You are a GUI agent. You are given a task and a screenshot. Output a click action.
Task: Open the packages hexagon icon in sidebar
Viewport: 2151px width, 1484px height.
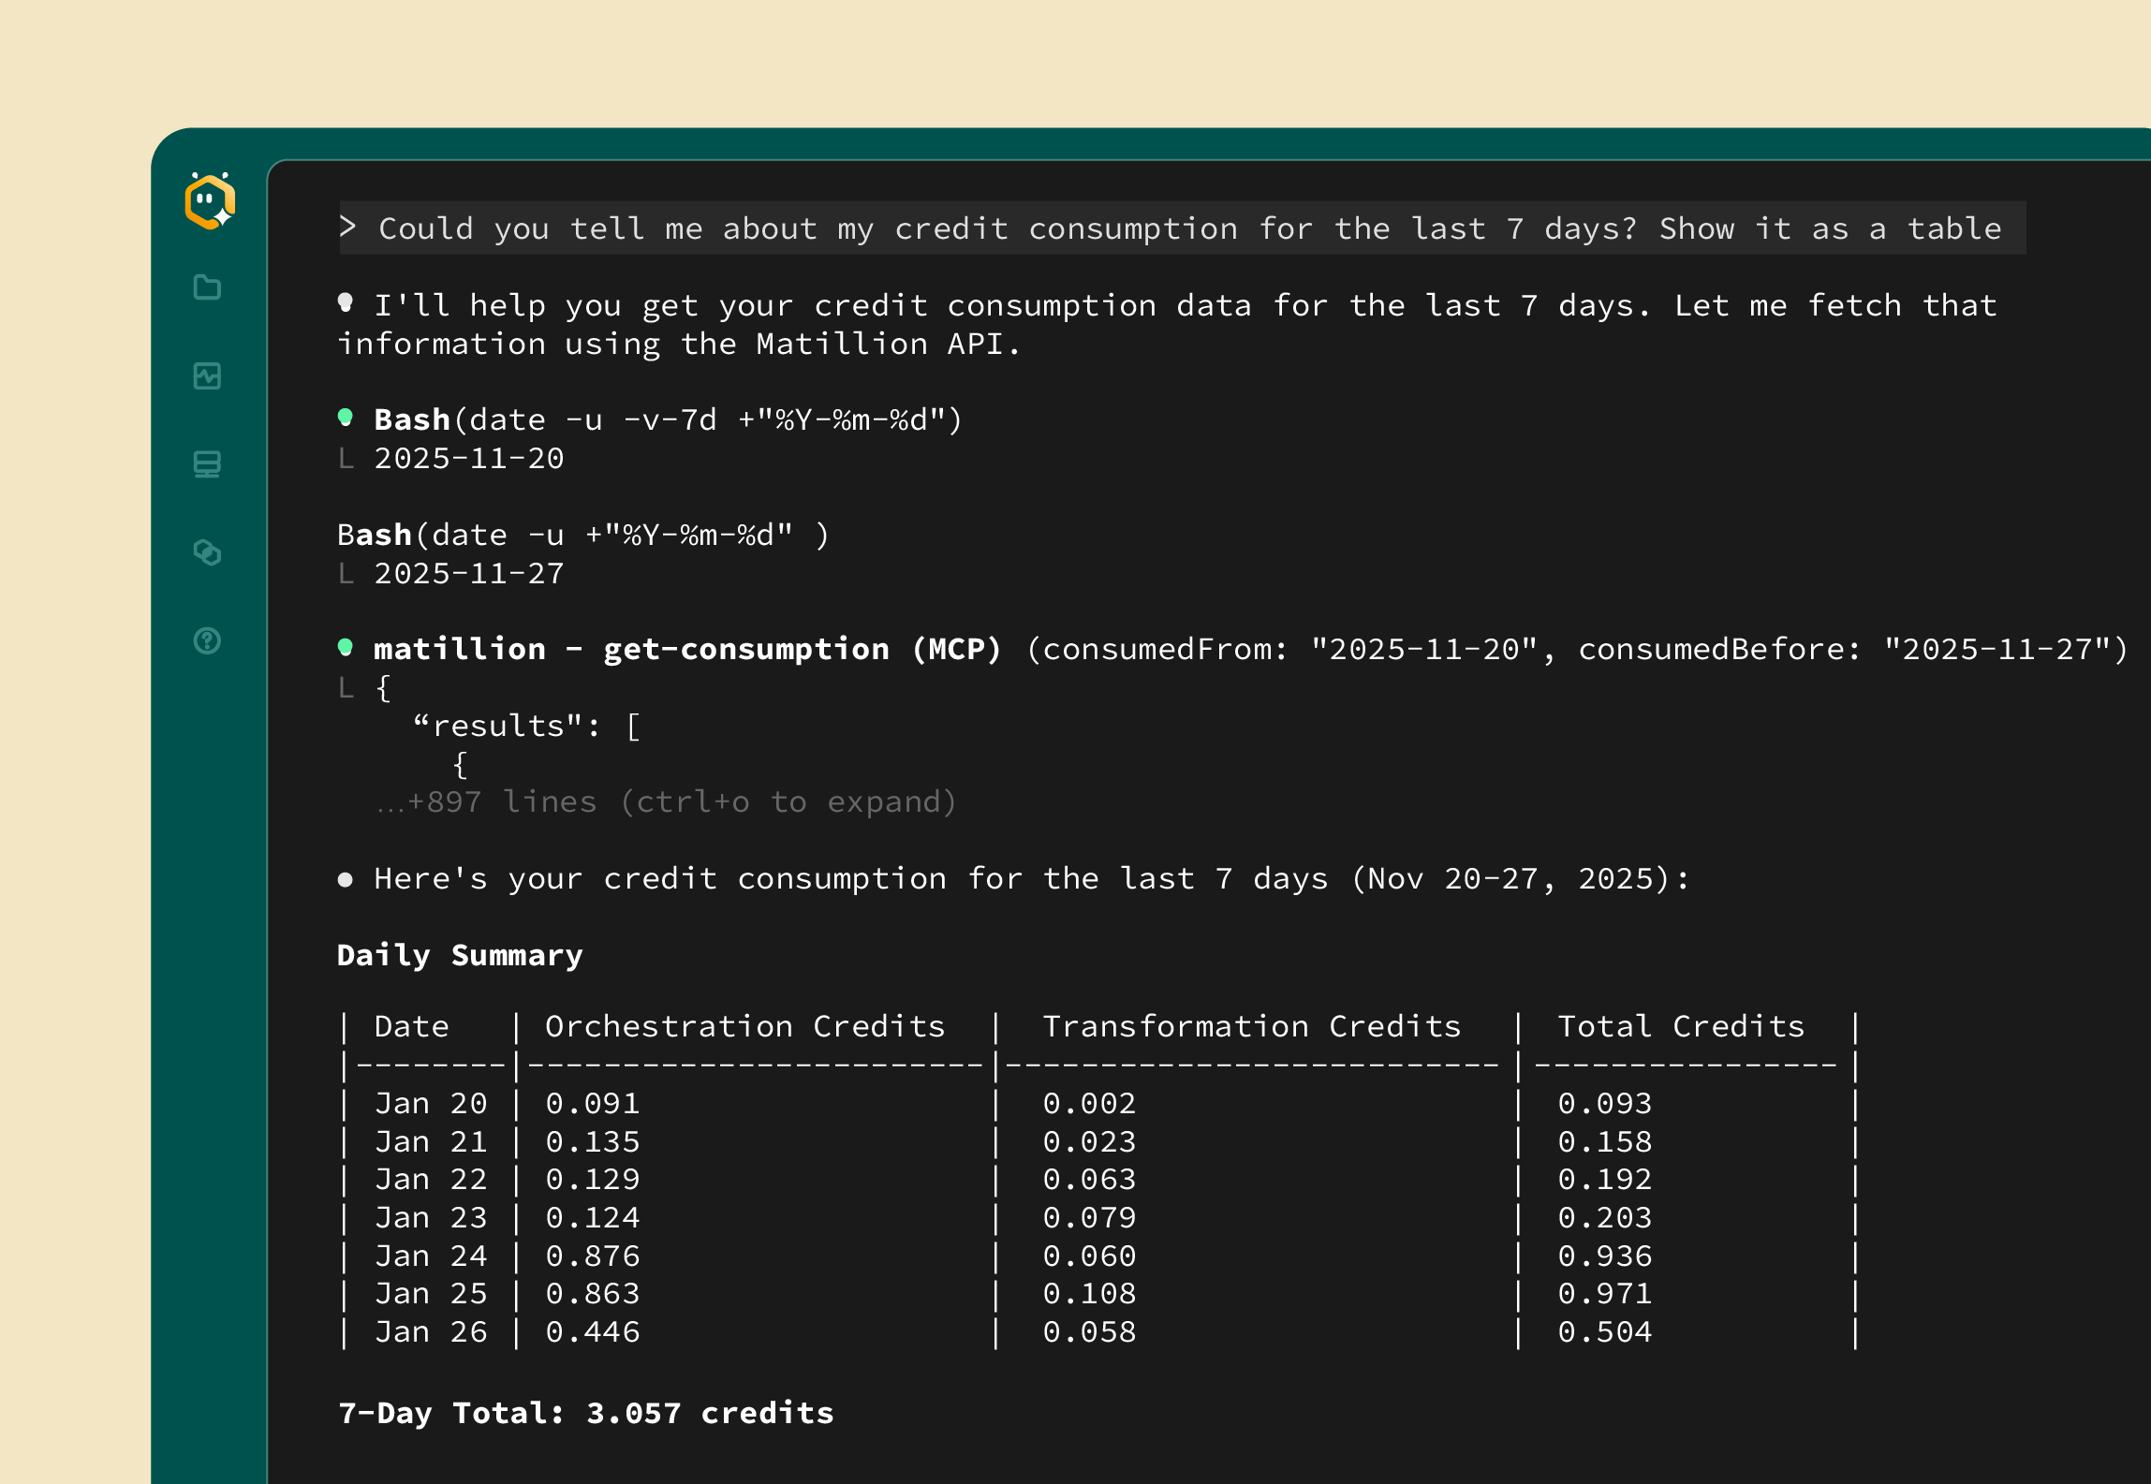pyautogui.click(x=207, y=552)
